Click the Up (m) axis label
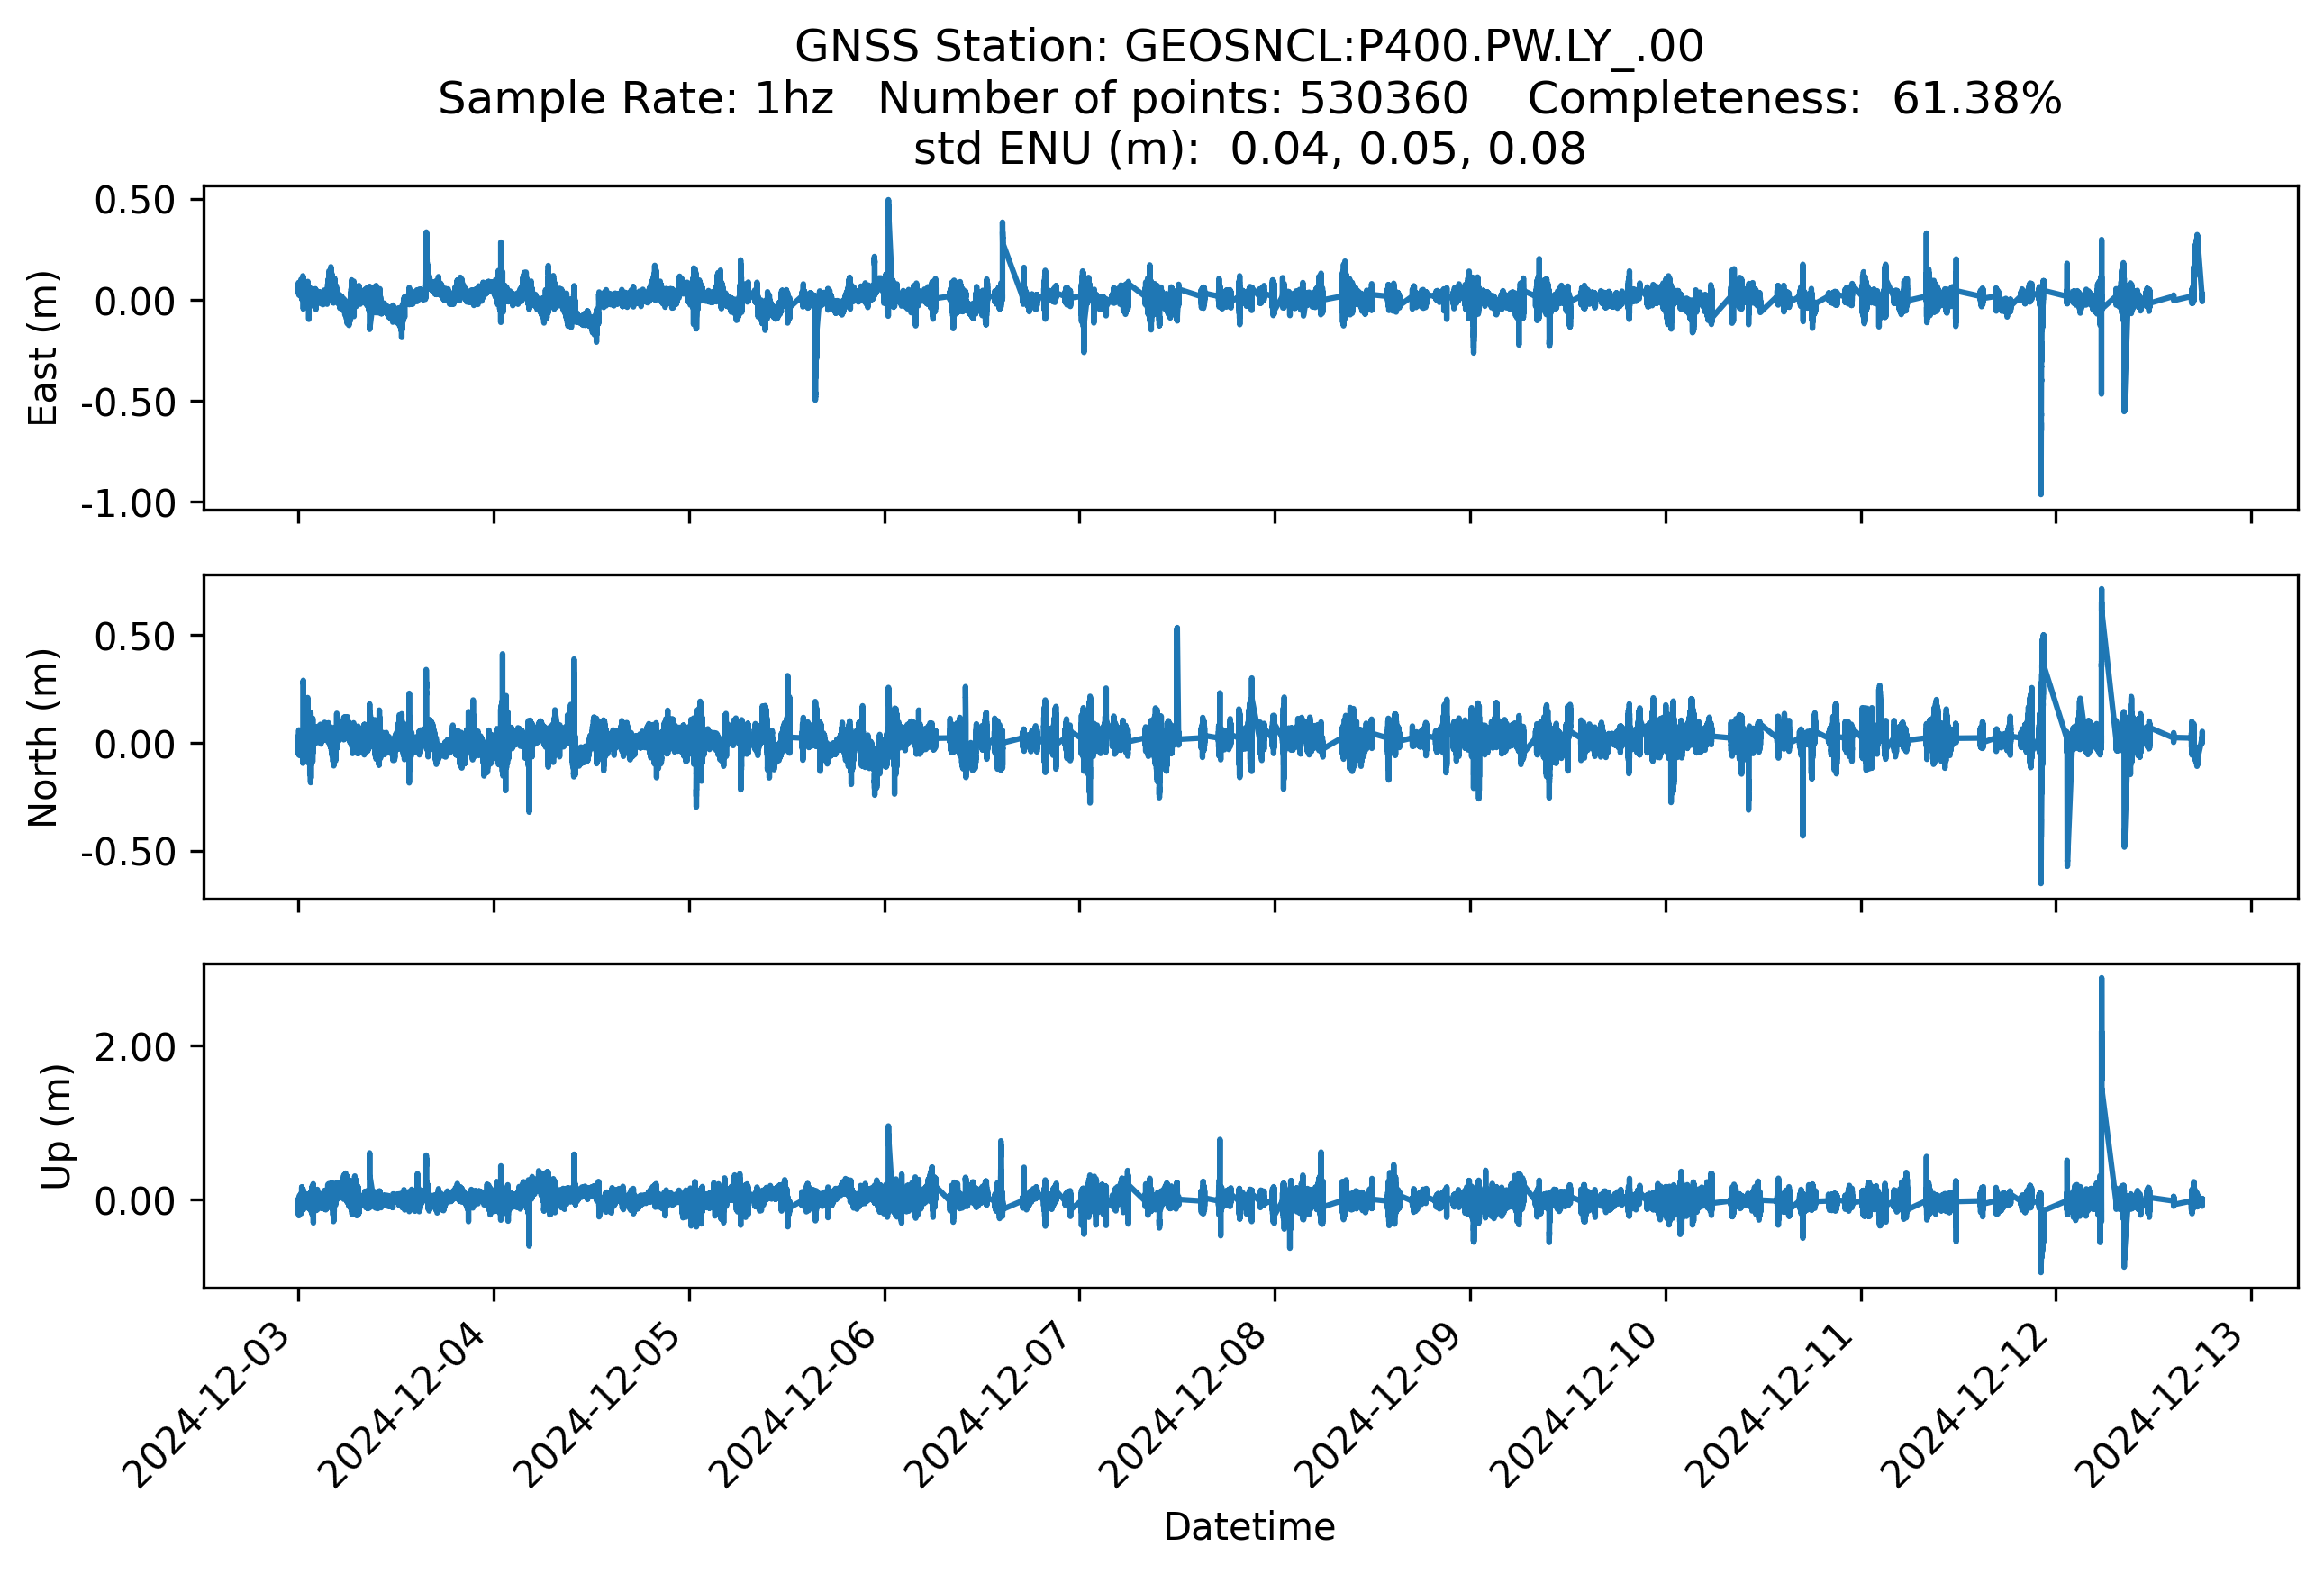 (x=56, y=1126)
